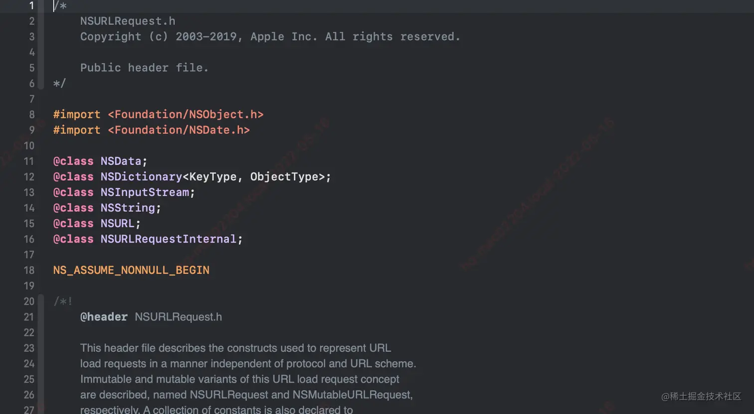Click line number 8 beside the first import

[31, 114]
